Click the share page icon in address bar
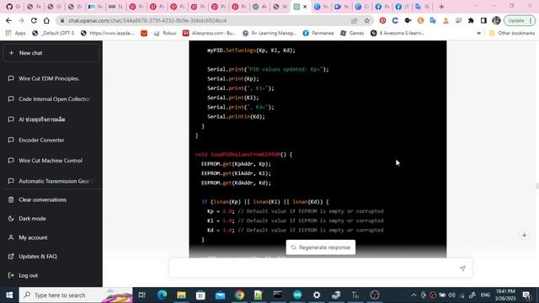This screenshot has height=303, width=539. 354,20
